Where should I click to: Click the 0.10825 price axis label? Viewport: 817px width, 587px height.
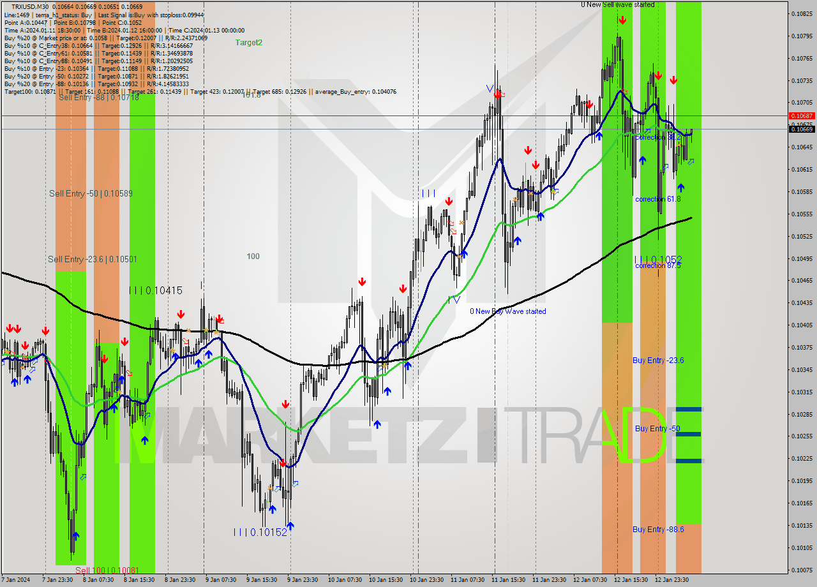tap(802, 13)
